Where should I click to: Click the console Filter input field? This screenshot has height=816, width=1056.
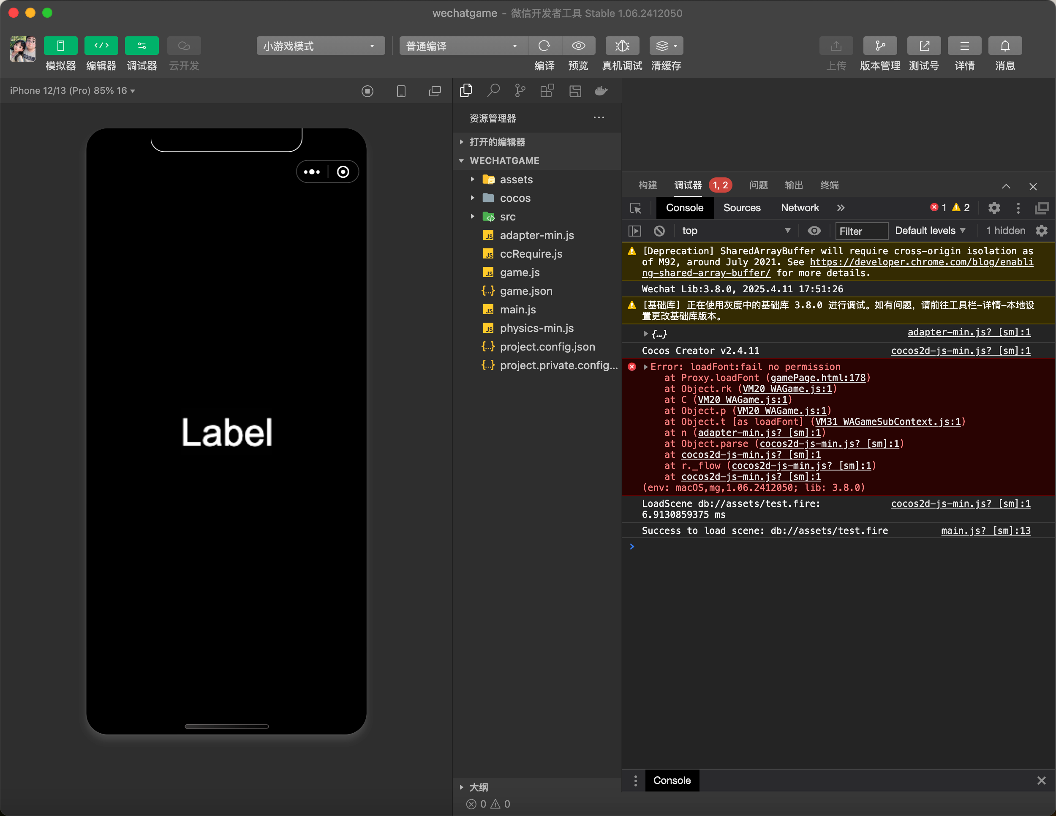coord(861,231)
